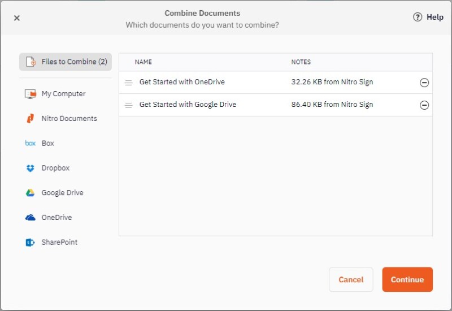
Task: Open the Help question mark icon
Action: point(418,18)
